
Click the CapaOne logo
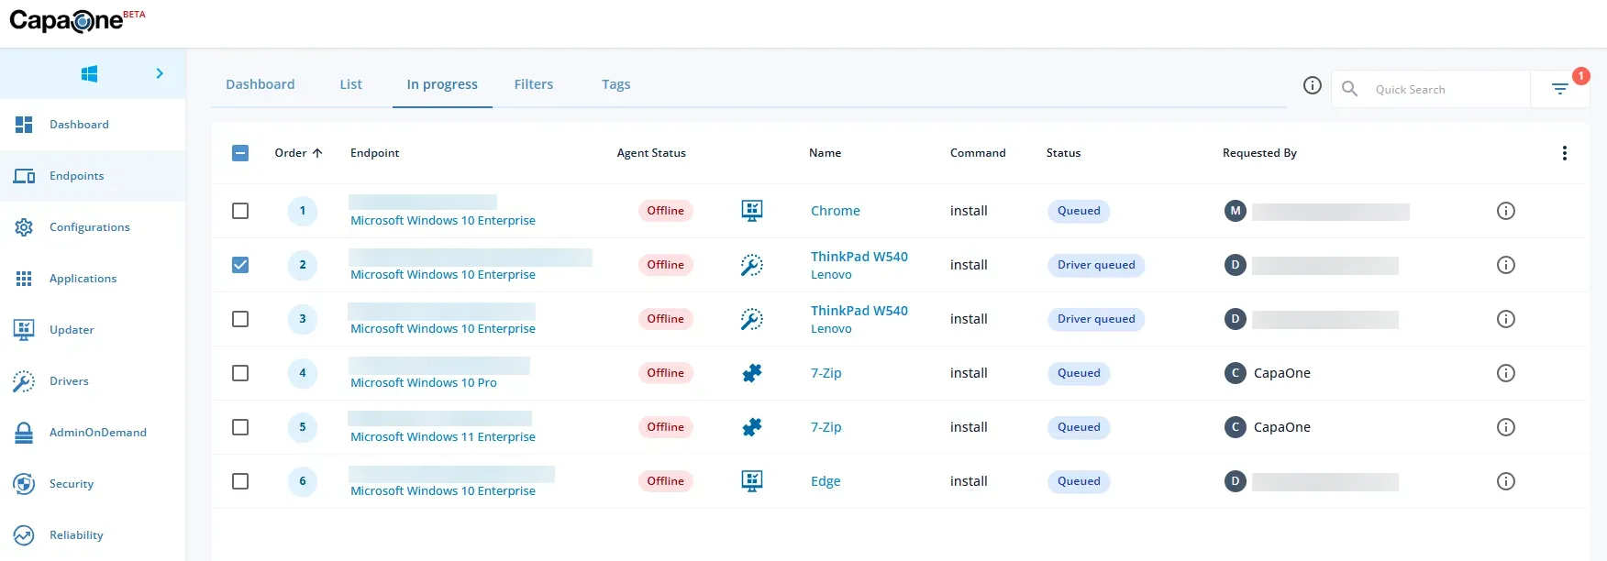tap(77, 21)
